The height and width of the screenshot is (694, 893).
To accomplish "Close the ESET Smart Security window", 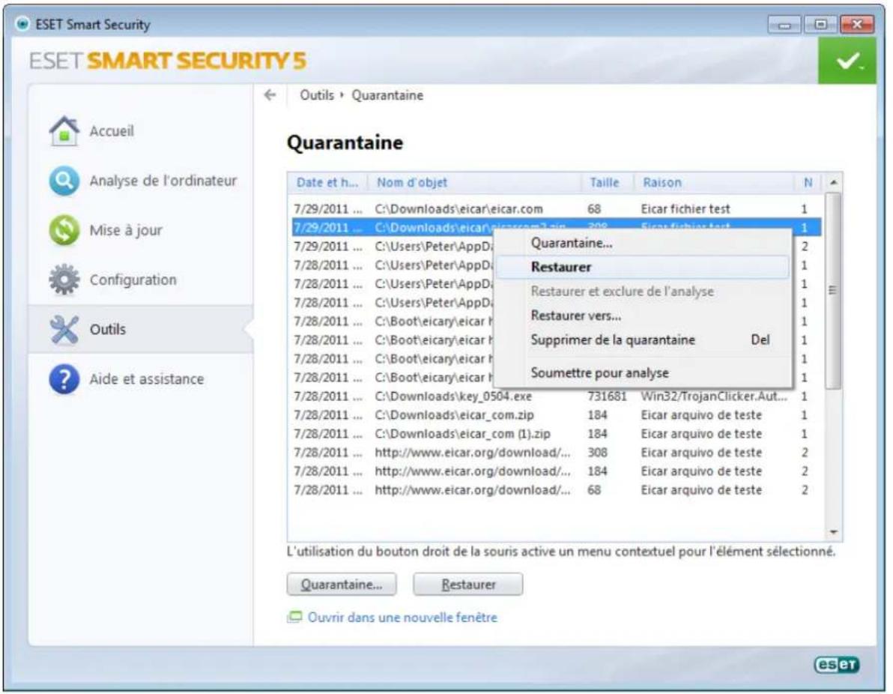I will pyautogui.click(x=856, y=25).
